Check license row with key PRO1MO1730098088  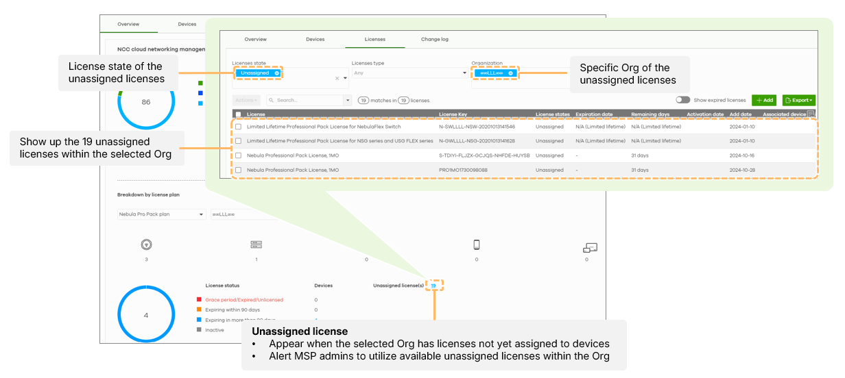[x=238, y=170]
